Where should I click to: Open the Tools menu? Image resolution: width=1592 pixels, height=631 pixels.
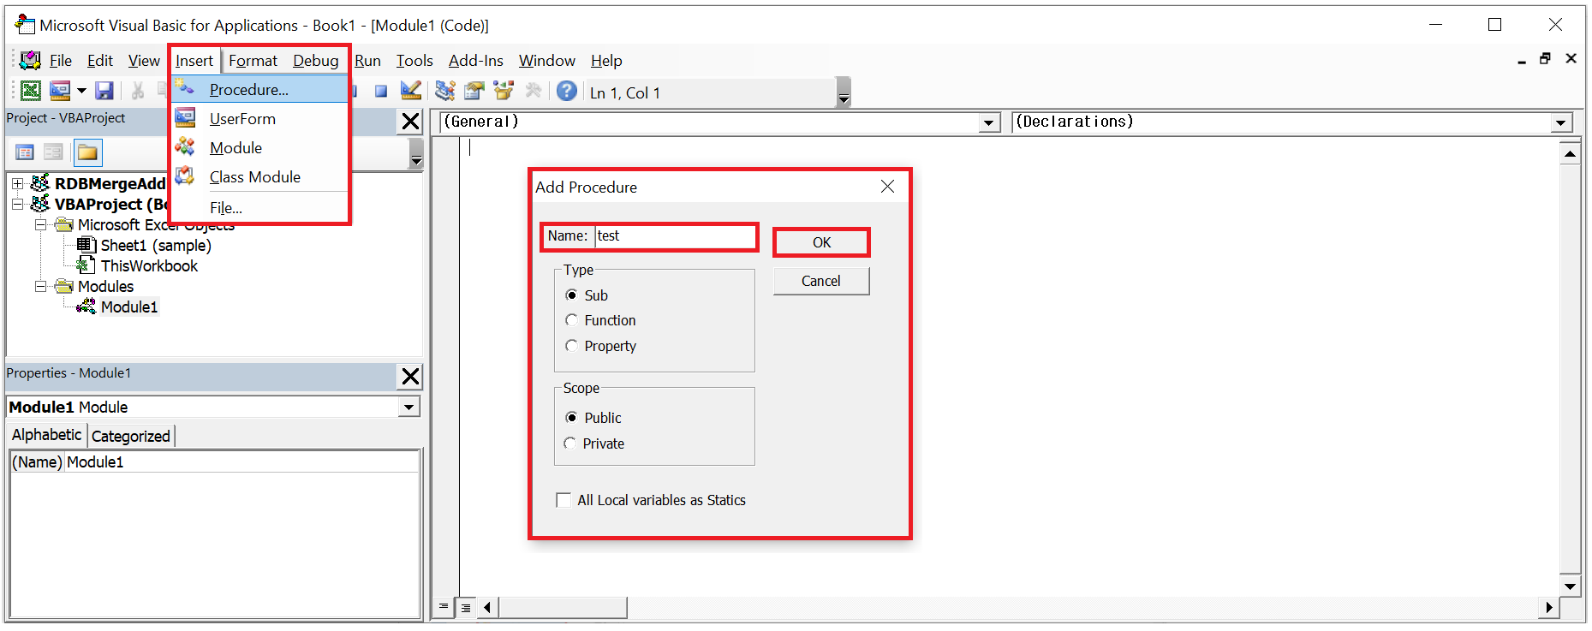[x=414, y=61]
